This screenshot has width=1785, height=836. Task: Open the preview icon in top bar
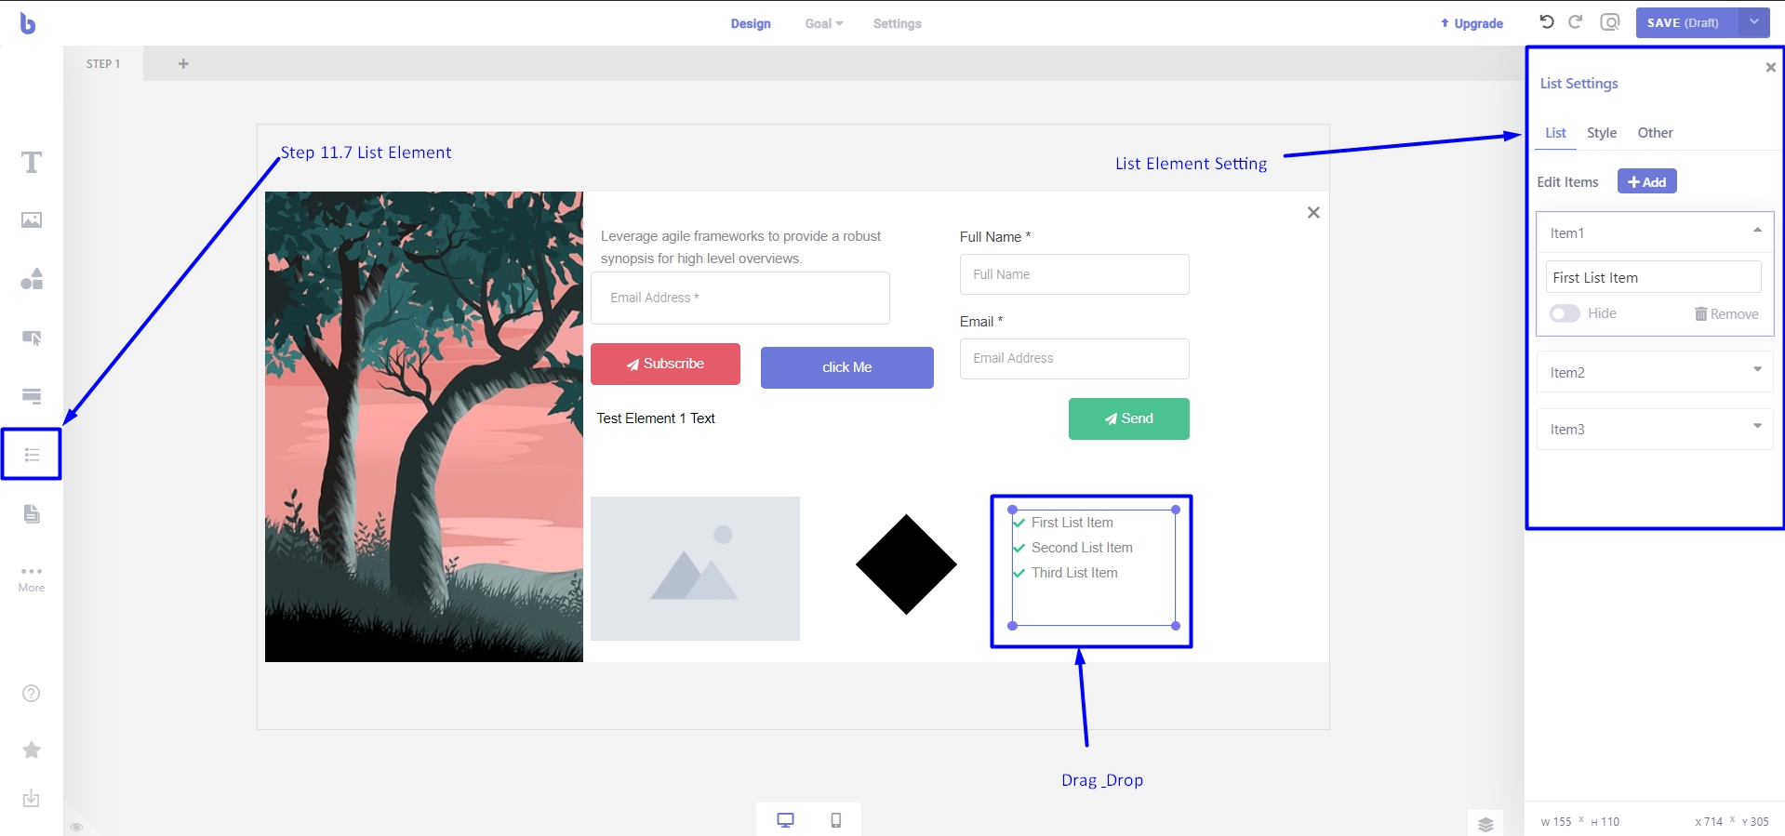click(x=1610, y=22)
